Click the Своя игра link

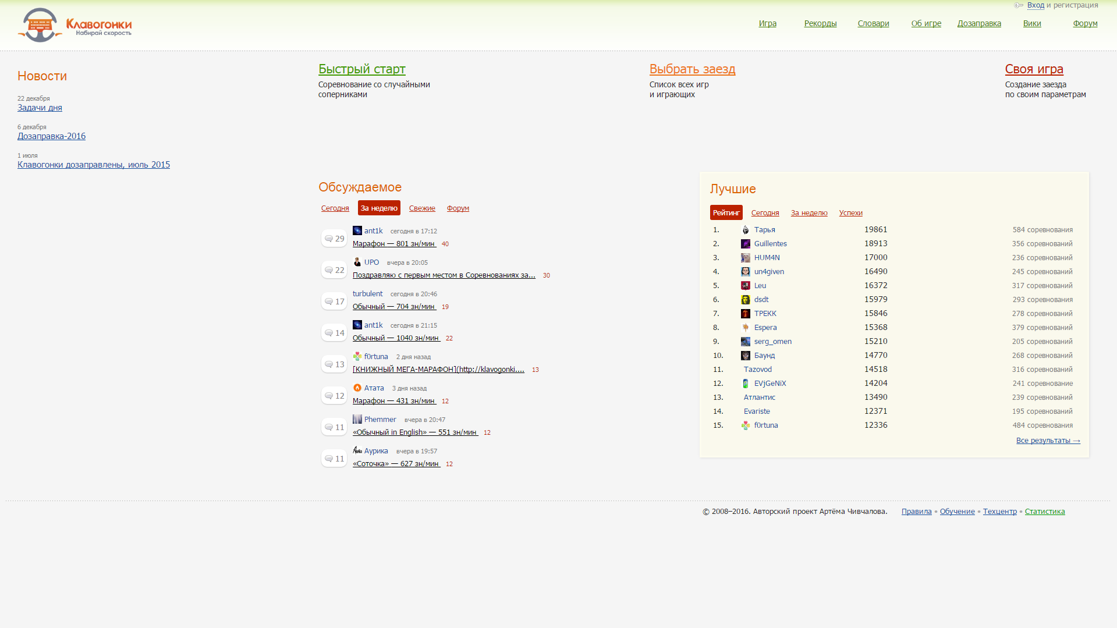point(1034,69)
